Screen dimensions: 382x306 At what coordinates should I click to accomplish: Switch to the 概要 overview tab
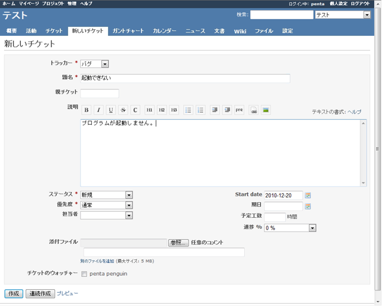coord(11,31)
